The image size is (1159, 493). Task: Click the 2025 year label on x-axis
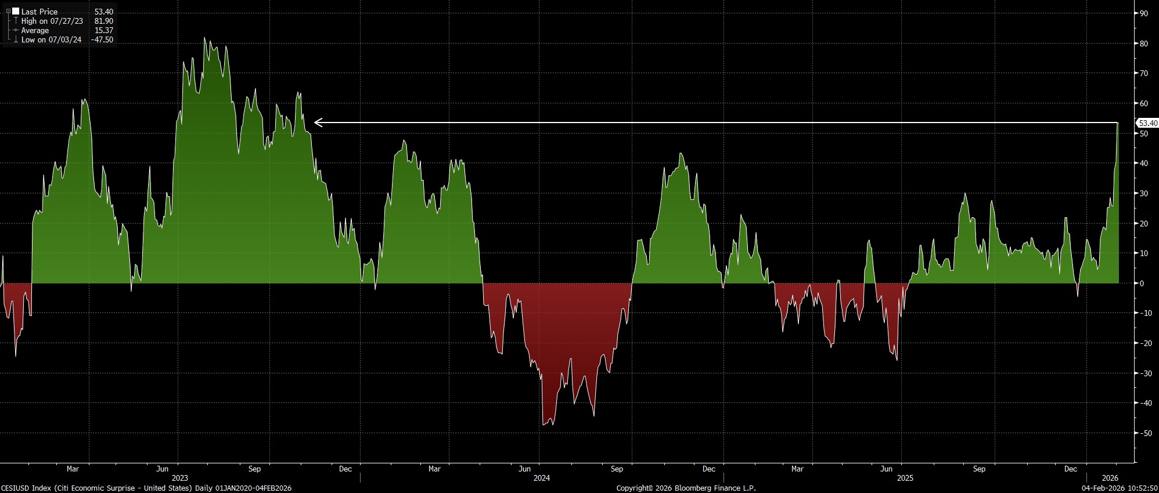[x=905, y=478]
